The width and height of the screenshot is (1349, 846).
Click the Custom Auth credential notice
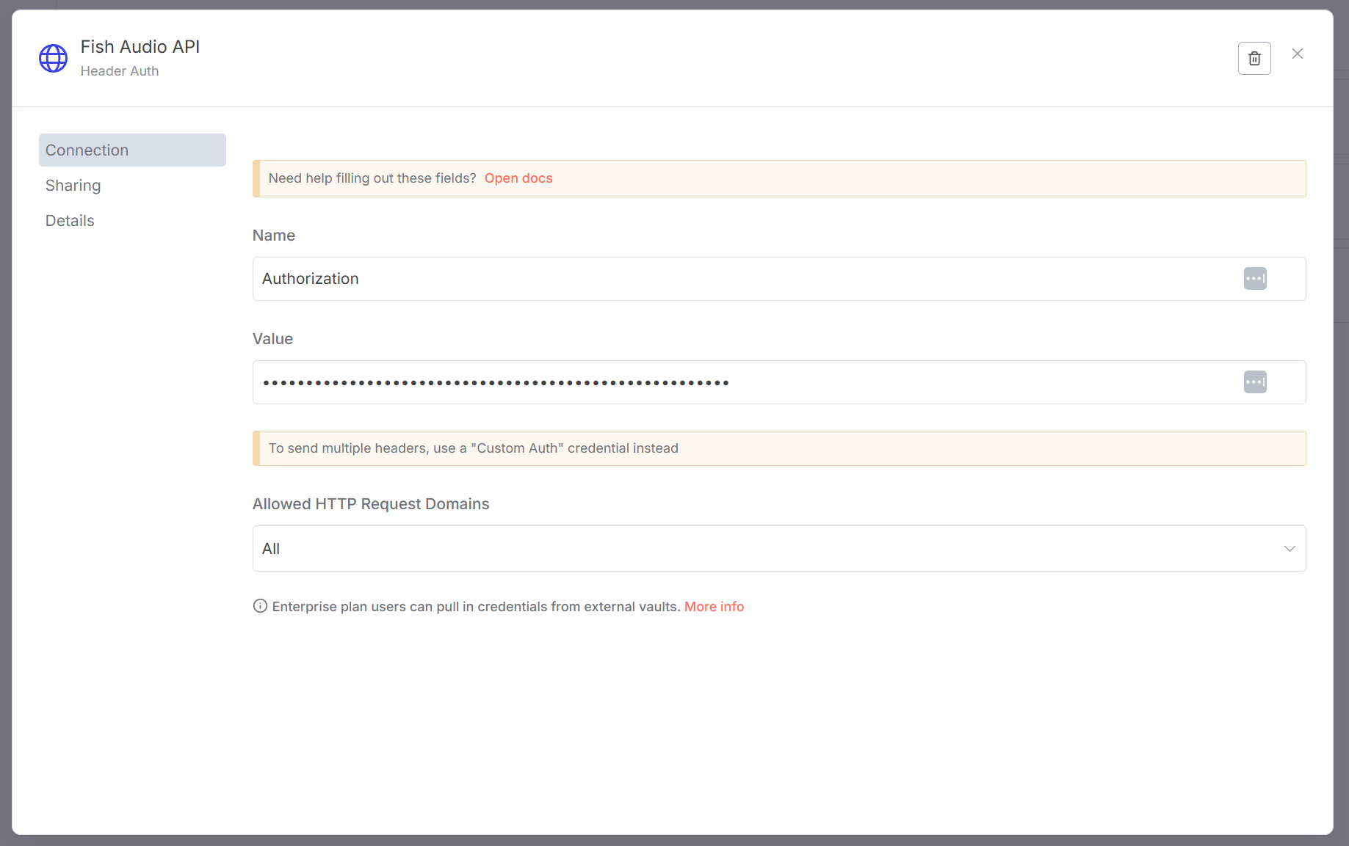(x=474, y=448)
